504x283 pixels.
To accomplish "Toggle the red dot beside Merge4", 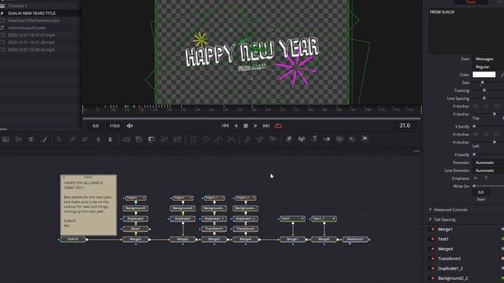I will [x=432, y=248].
